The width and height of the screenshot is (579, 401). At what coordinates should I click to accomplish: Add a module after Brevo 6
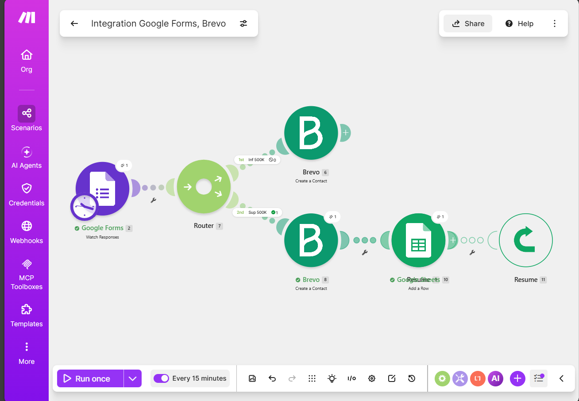pyautogui.click(x=345, y=132)
